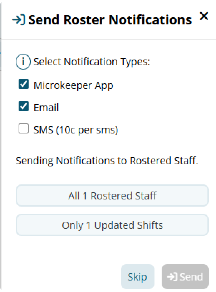The width and height of the screenshot is (216, 292).
Task: Choose Only 1 Updated Shifts option
Action: click(112, 225)
